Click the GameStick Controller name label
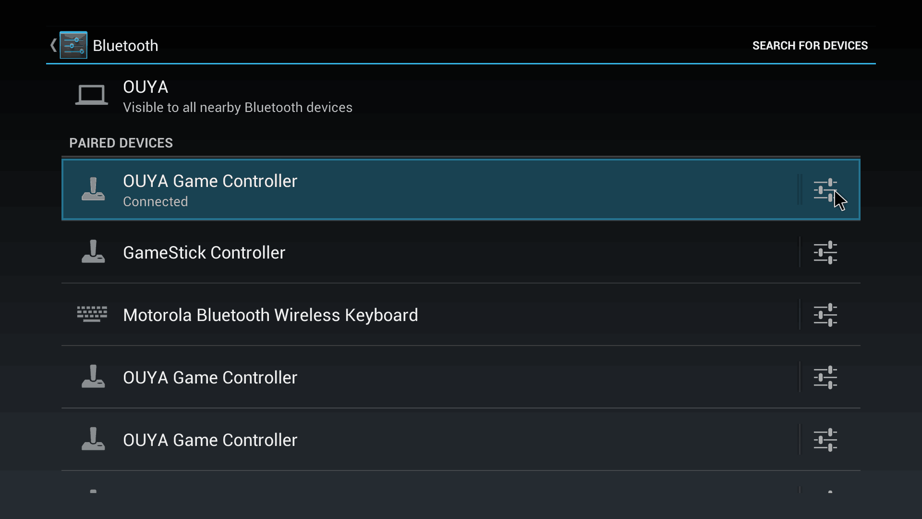Image resolution: width=922 pixels, height=519 pixels. click(204, 253)
